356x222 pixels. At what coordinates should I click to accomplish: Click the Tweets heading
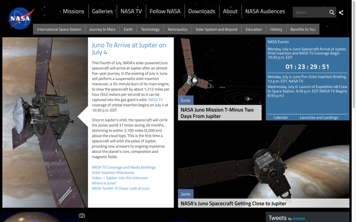click(277, 218)
